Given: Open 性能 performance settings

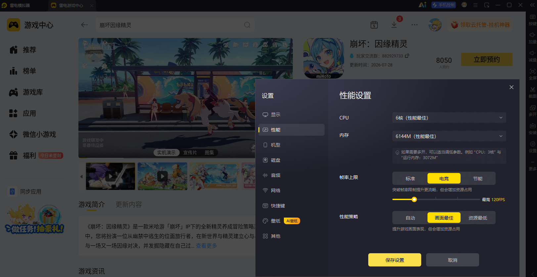Looking at the screenshot, I should coord(291,130).
